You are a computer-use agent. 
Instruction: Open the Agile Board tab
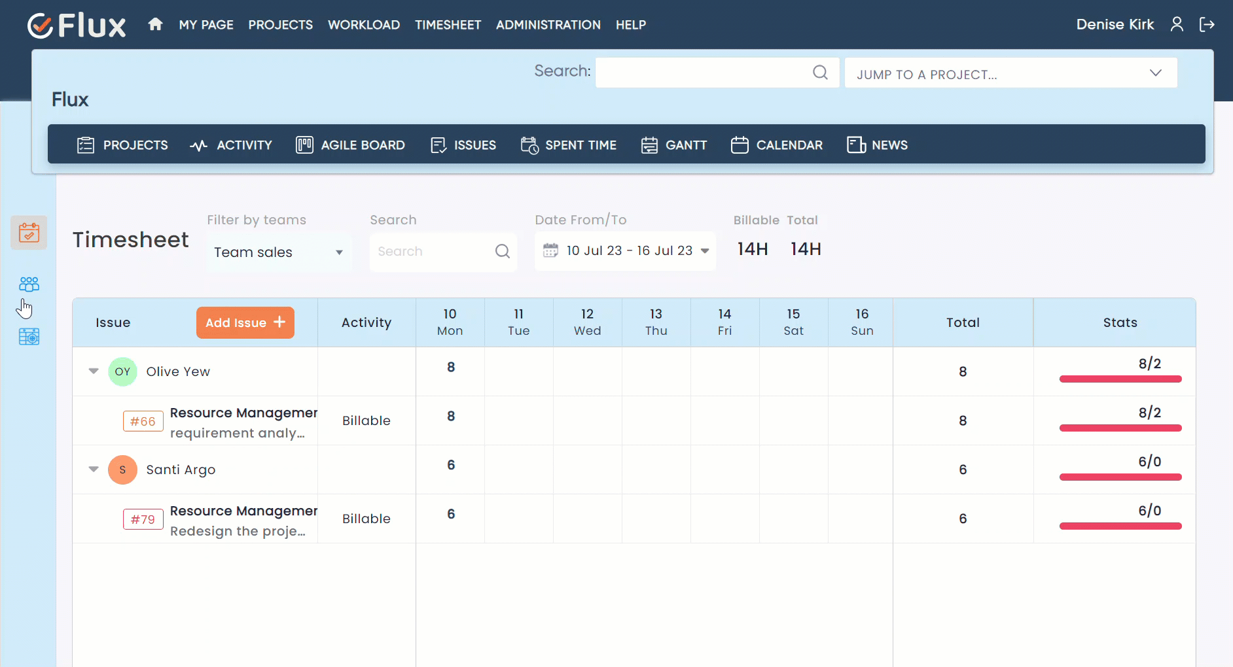350,145
